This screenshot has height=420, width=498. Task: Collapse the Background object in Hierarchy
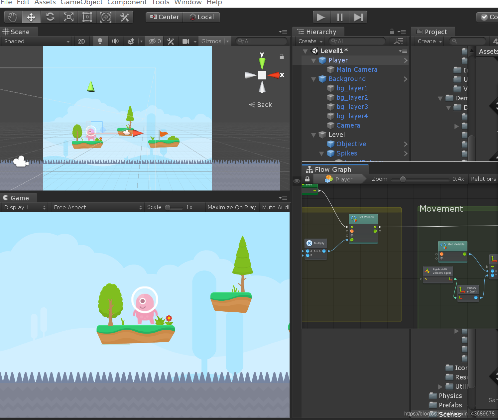click(x=313, y=79)
